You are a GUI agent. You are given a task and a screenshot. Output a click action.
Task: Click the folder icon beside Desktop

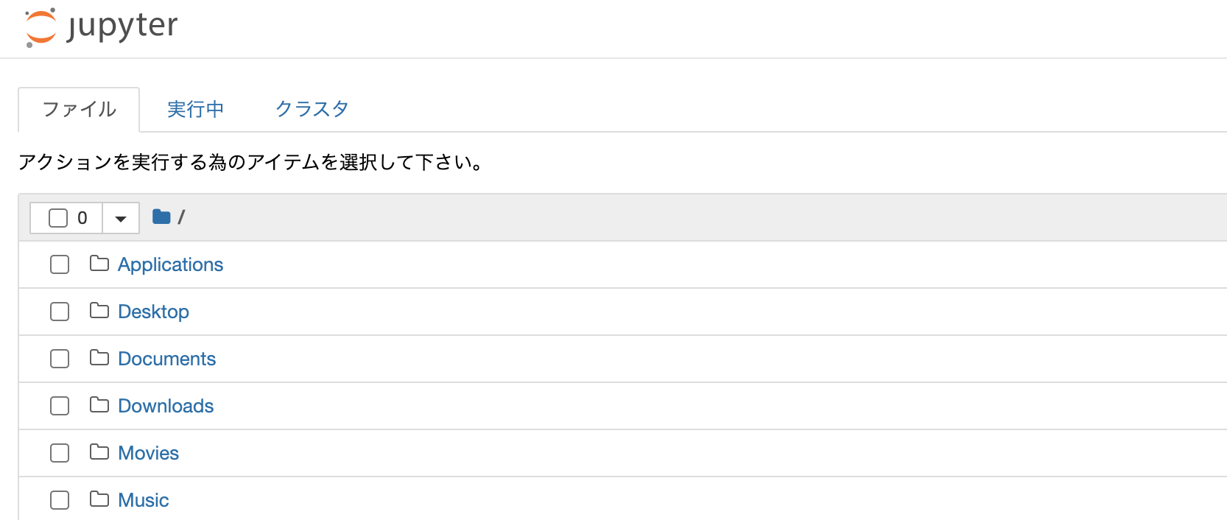(x=99, y=311)
